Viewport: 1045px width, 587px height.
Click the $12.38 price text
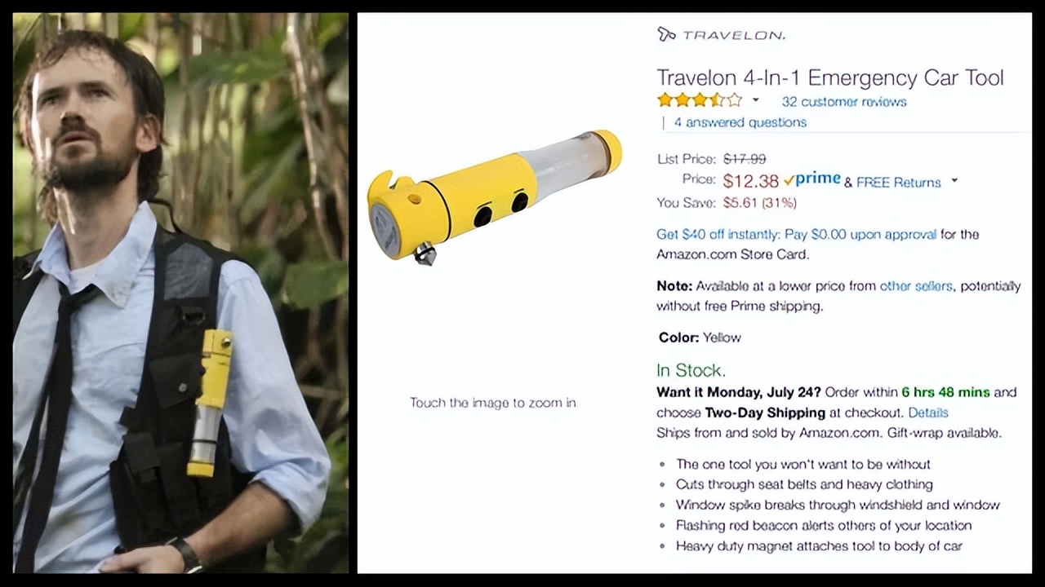coord(751,181)
